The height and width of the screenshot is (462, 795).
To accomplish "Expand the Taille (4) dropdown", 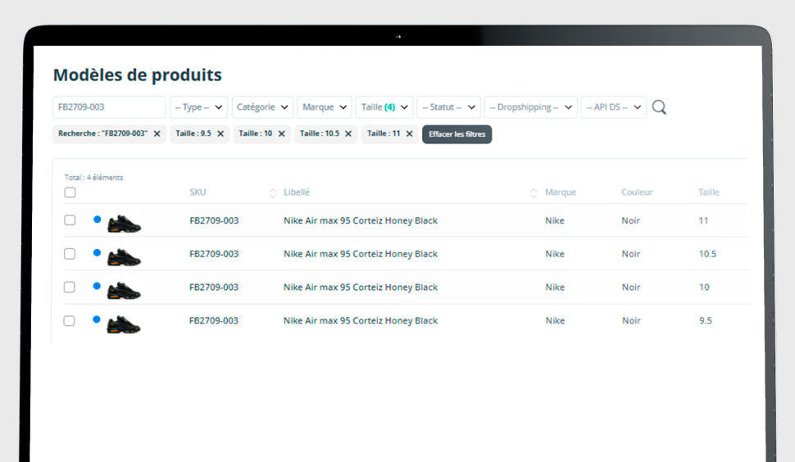I will (x=384, y=107).
